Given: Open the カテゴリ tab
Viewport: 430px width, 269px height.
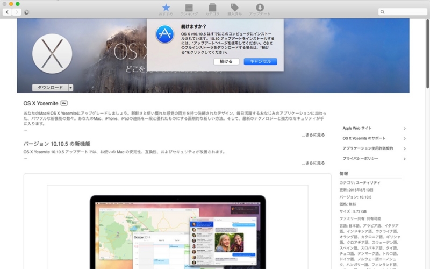Looking at the screenshot, I should [x=212, y=10].
